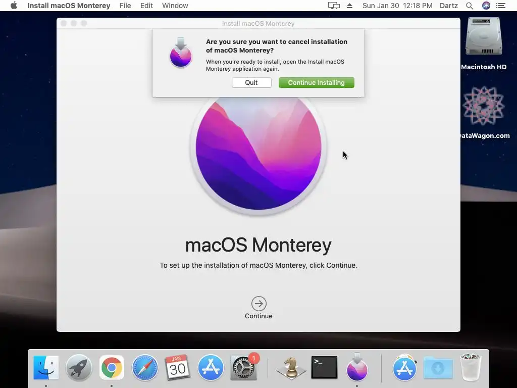This screenshot has height=388, width=517.
Task: Open Spotlight search magnifier icon
Action: point(470,6)
